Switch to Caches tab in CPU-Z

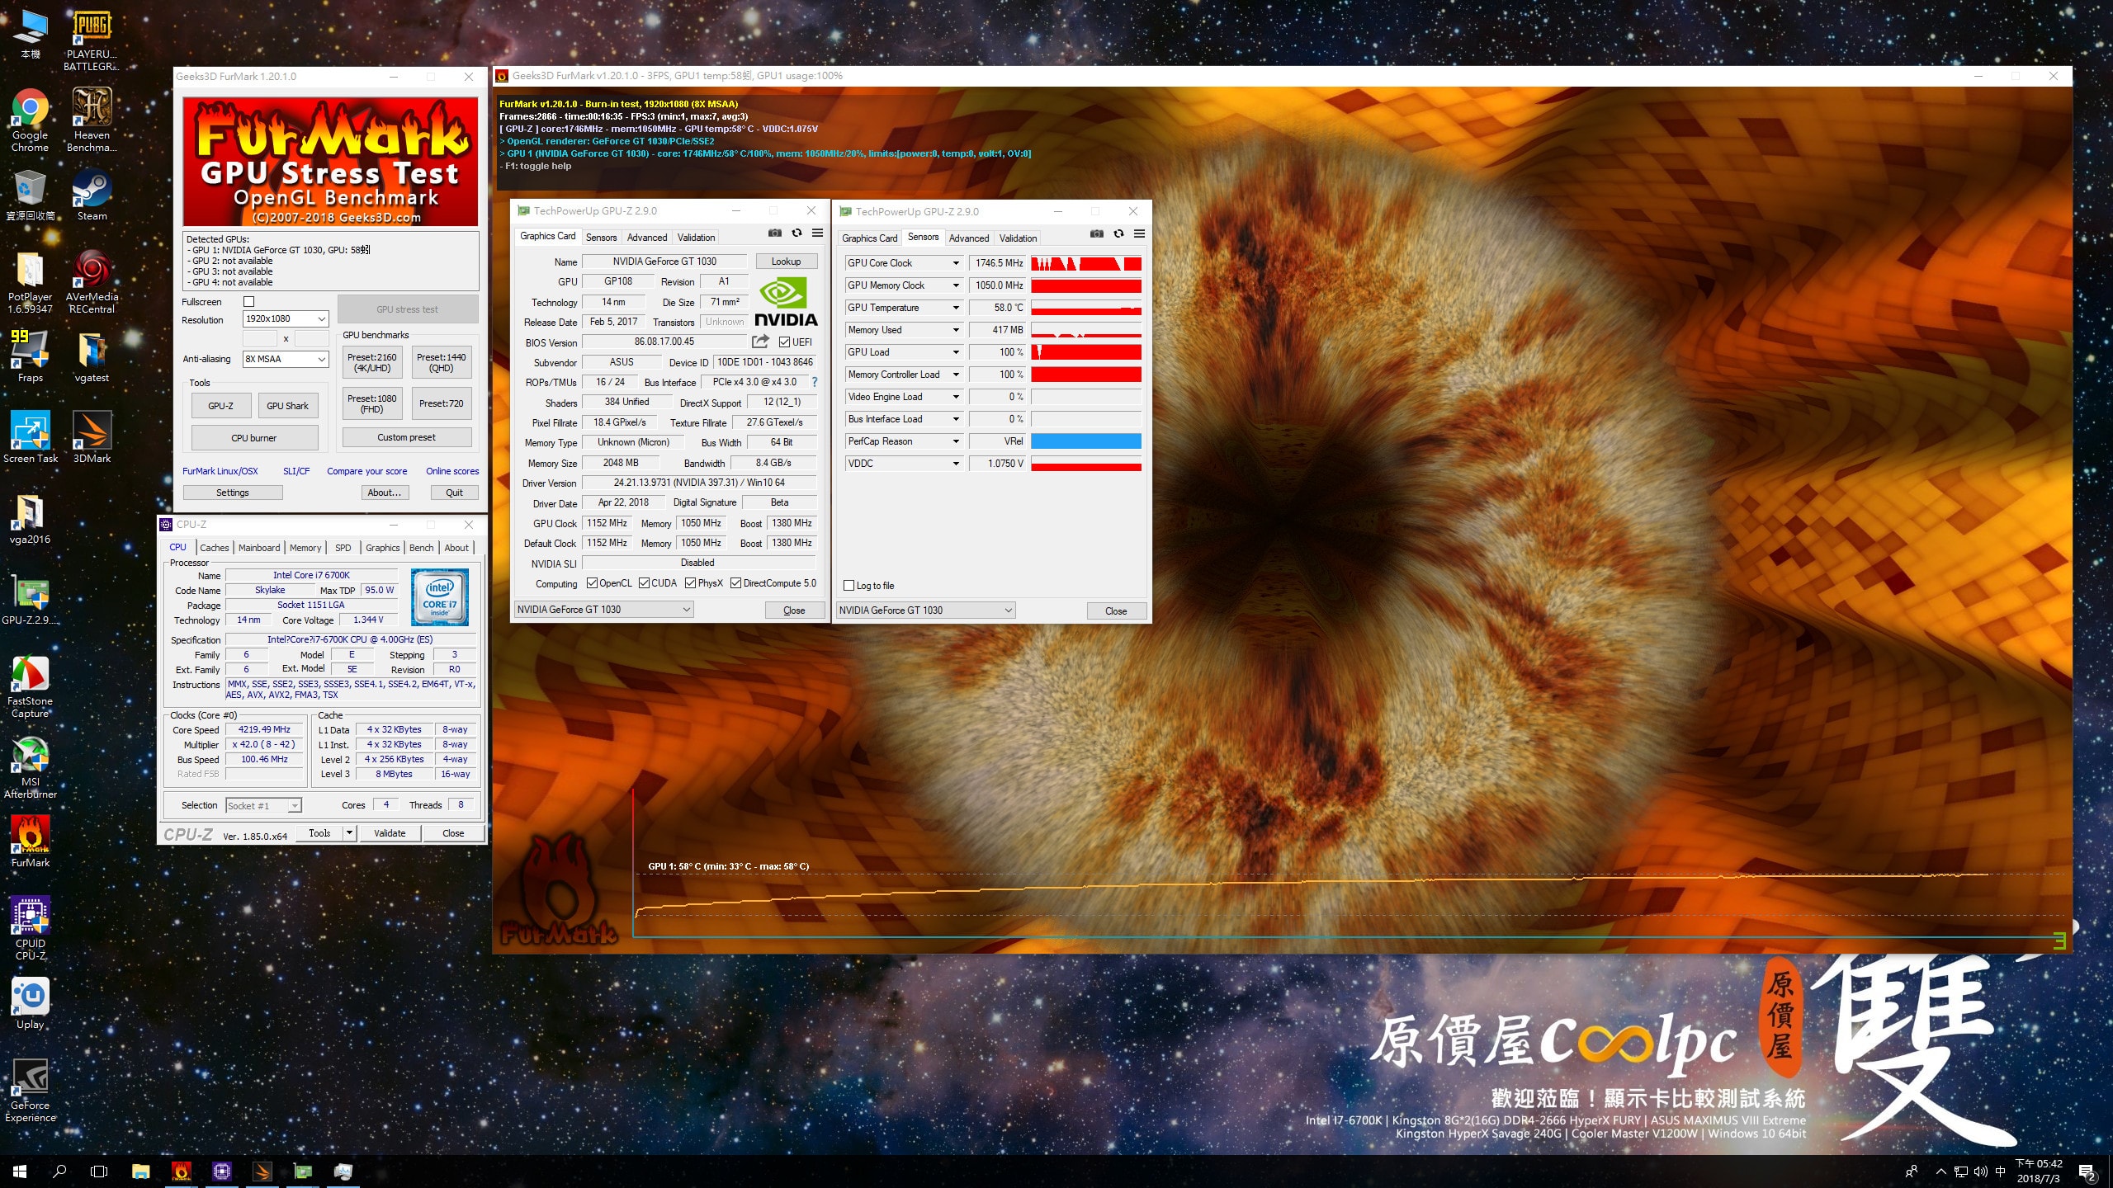(214, 548)
